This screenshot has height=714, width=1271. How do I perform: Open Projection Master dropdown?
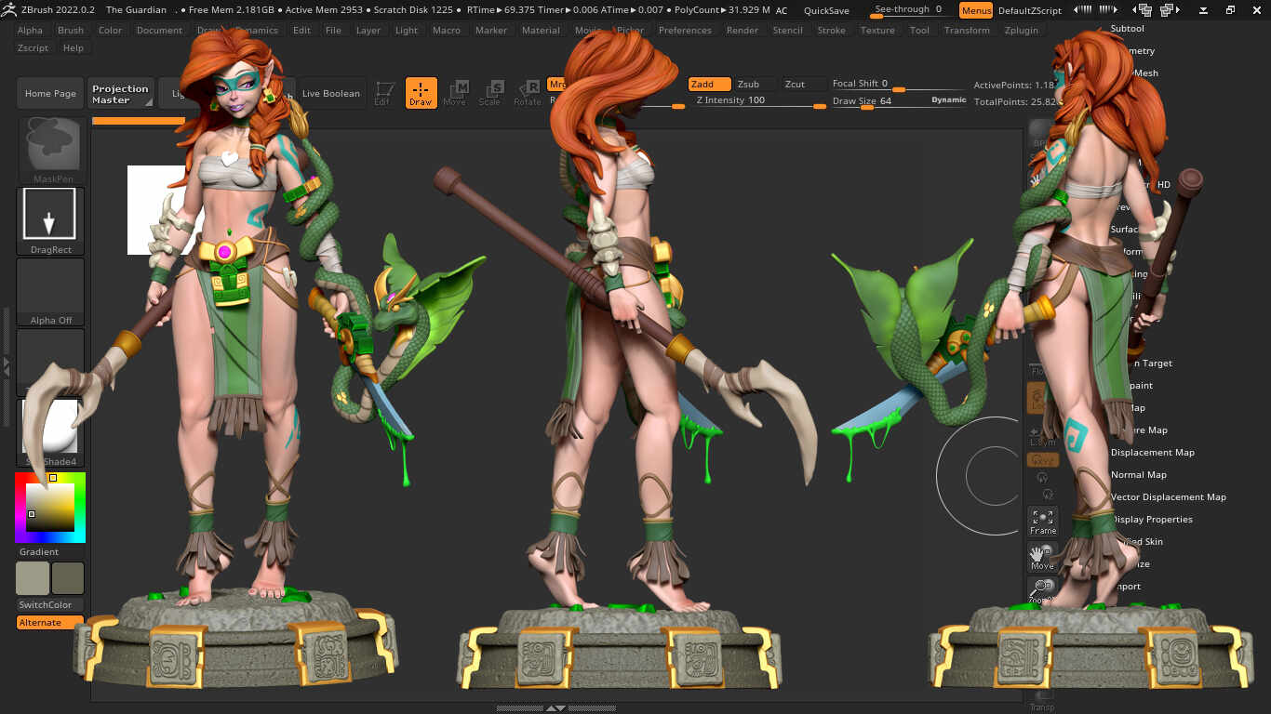point(121,93)
